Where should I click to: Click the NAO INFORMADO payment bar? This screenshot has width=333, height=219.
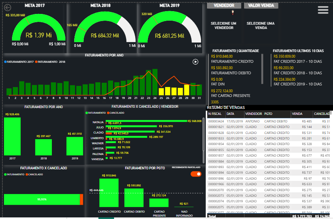[x=184, y=207]
